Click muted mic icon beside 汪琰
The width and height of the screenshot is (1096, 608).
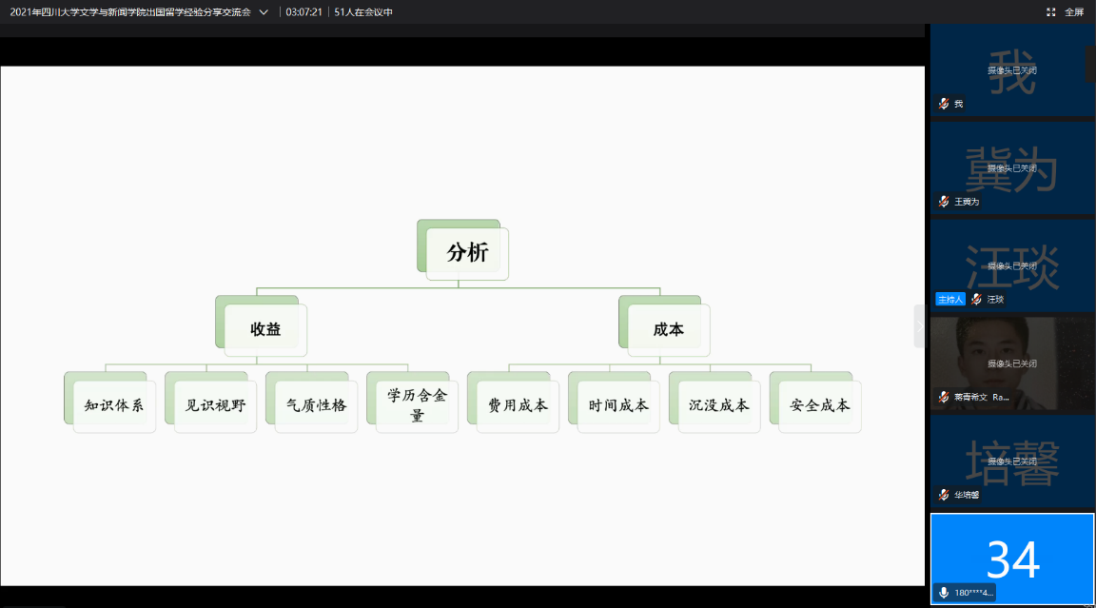tap(976, 299)
